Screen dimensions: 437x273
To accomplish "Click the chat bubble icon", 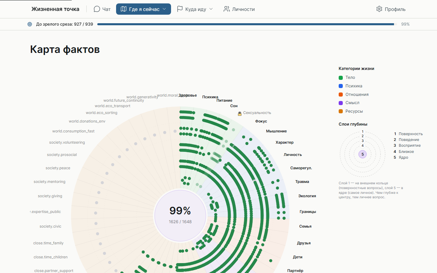I will click(97, 9).
